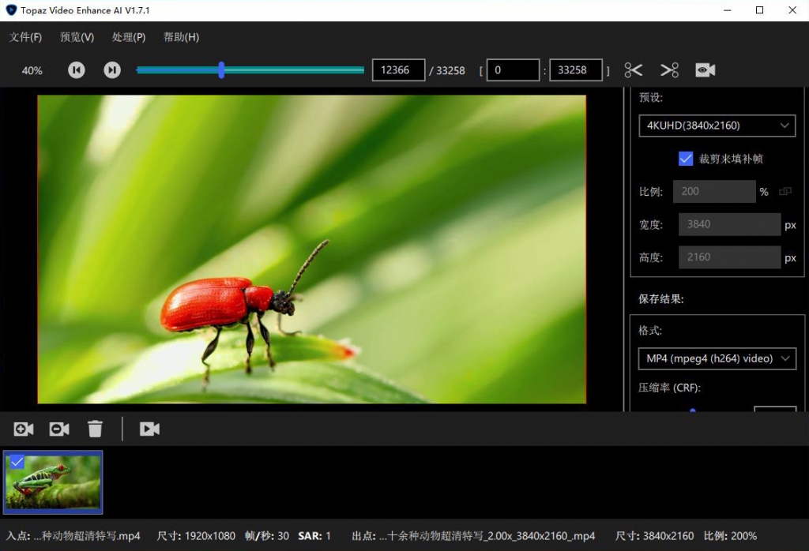Remove video with minus camera icon
The height and width of the screenshot is (551, 809).
click(x=59, y=429)
